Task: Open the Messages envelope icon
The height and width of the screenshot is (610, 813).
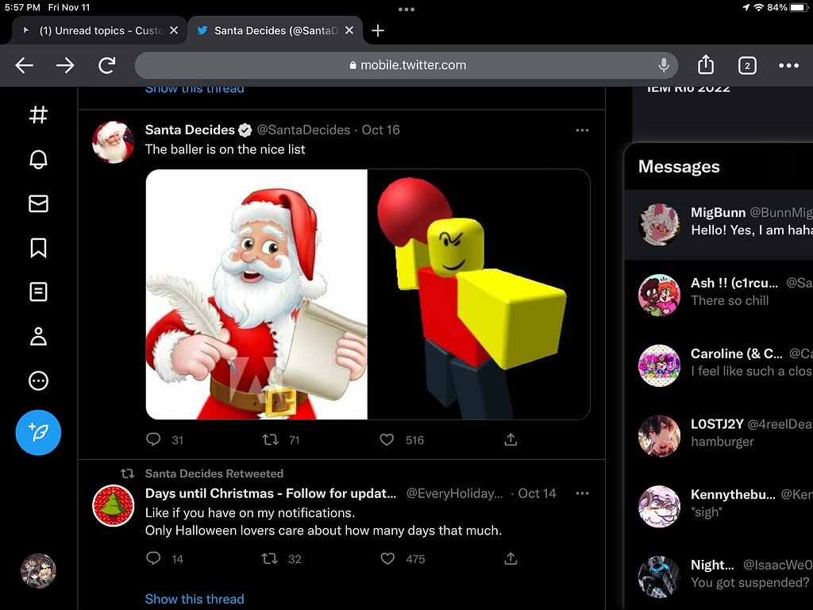Action: pyautogui.click(x=37, y=203)
